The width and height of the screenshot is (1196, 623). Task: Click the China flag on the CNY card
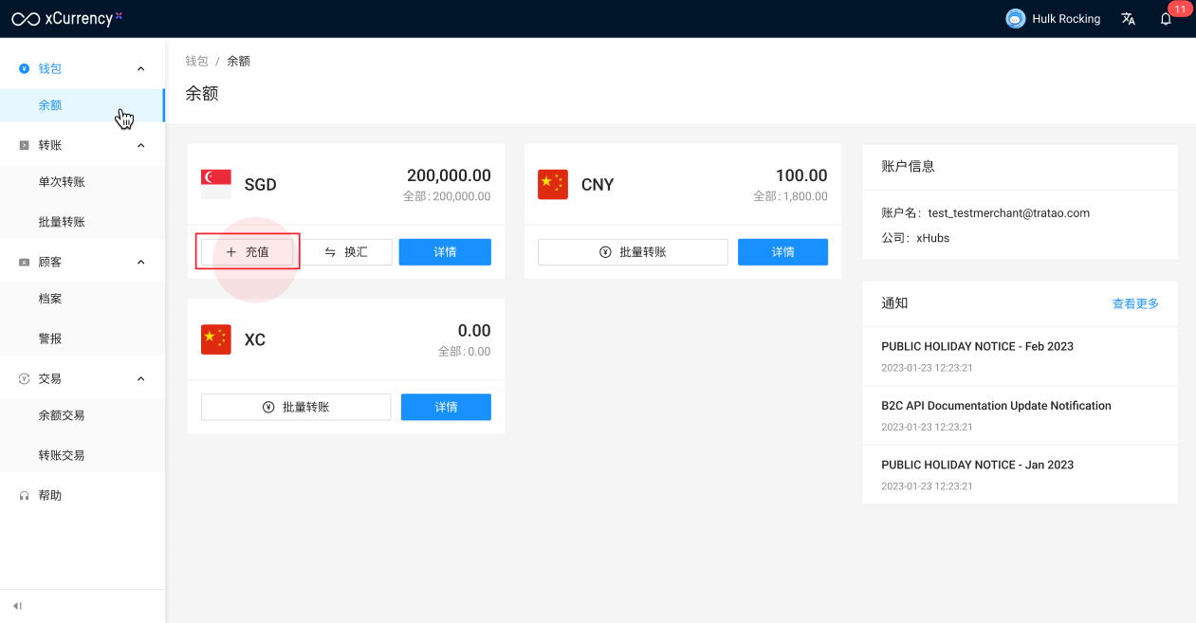[x=553, y=184]
